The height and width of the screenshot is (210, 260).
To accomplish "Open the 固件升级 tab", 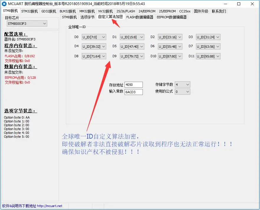I will (x=201, y=11).
